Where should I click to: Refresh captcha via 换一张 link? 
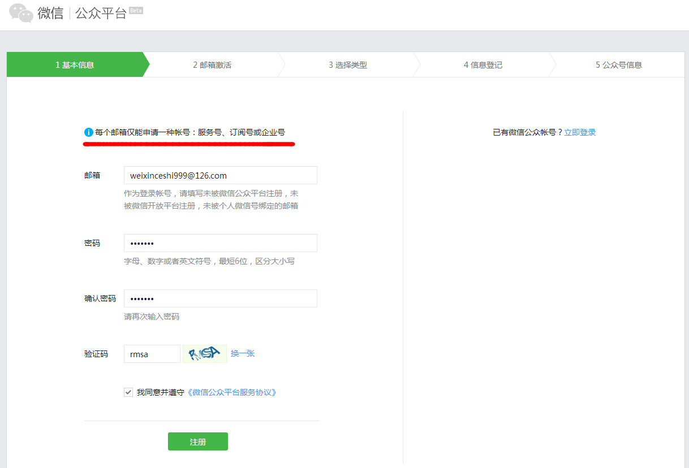click(x=243, y=353)
